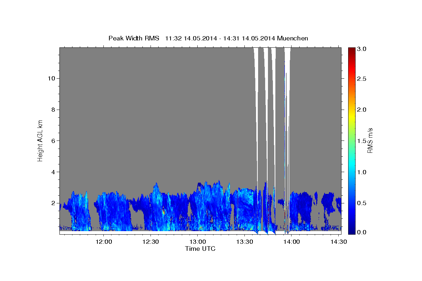Click the colorbar value 2.0

click(362, 110)
